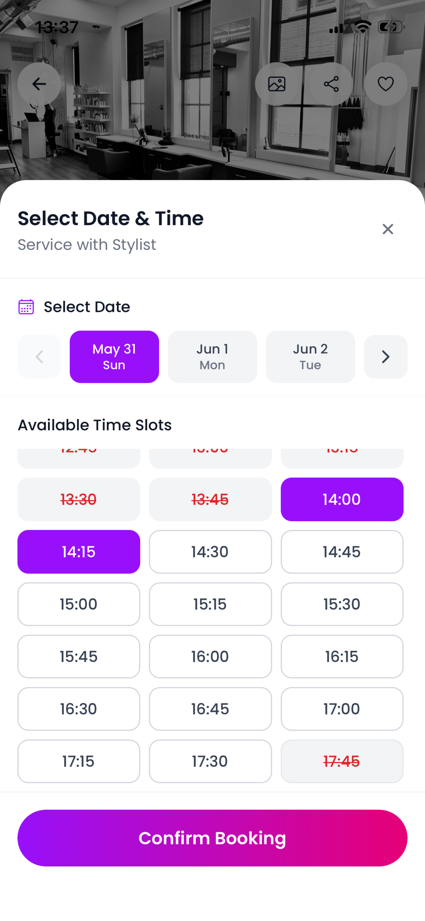Screen dimensions: 425x921
Task: Tap the share icon
Action: [331, 84]
